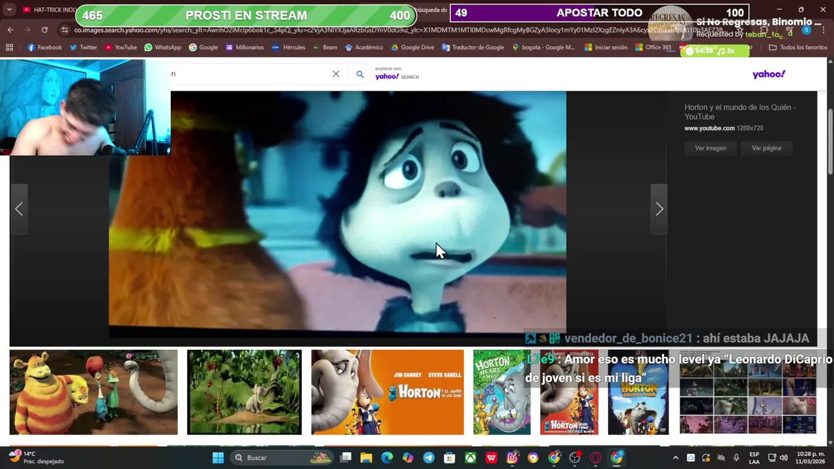Open the volume control in tray
This screenshot has height=469, width=834.
(x=784, y=457)
